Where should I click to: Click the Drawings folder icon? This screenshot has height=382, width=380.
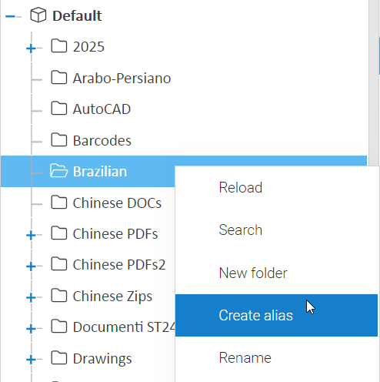pyautogui.click(x=59, y=358)
